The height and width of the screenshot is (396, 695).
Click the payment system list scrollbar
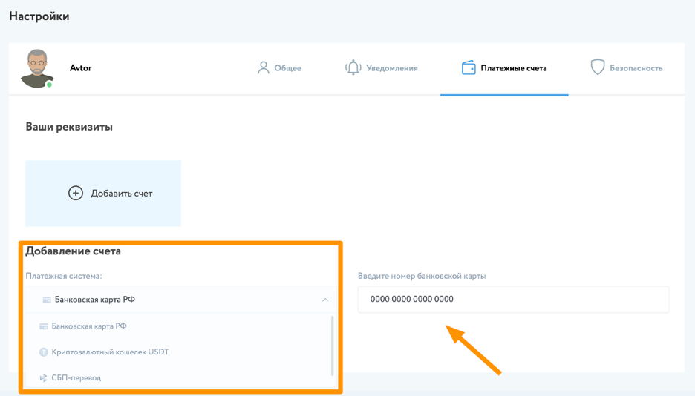coord(332,345)
